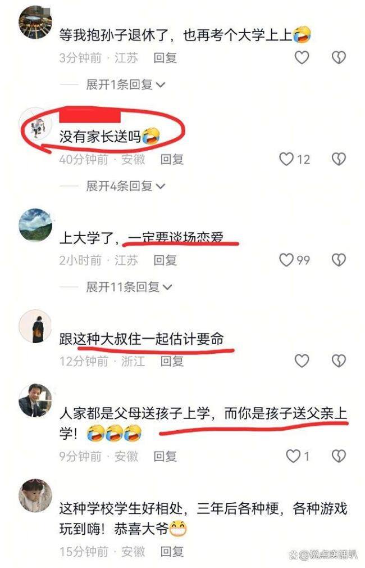The width and height of the screenshot is (365, 568).
Task: Reply to the 15分钟前 安徽 comment
Action: pos(172,552)
